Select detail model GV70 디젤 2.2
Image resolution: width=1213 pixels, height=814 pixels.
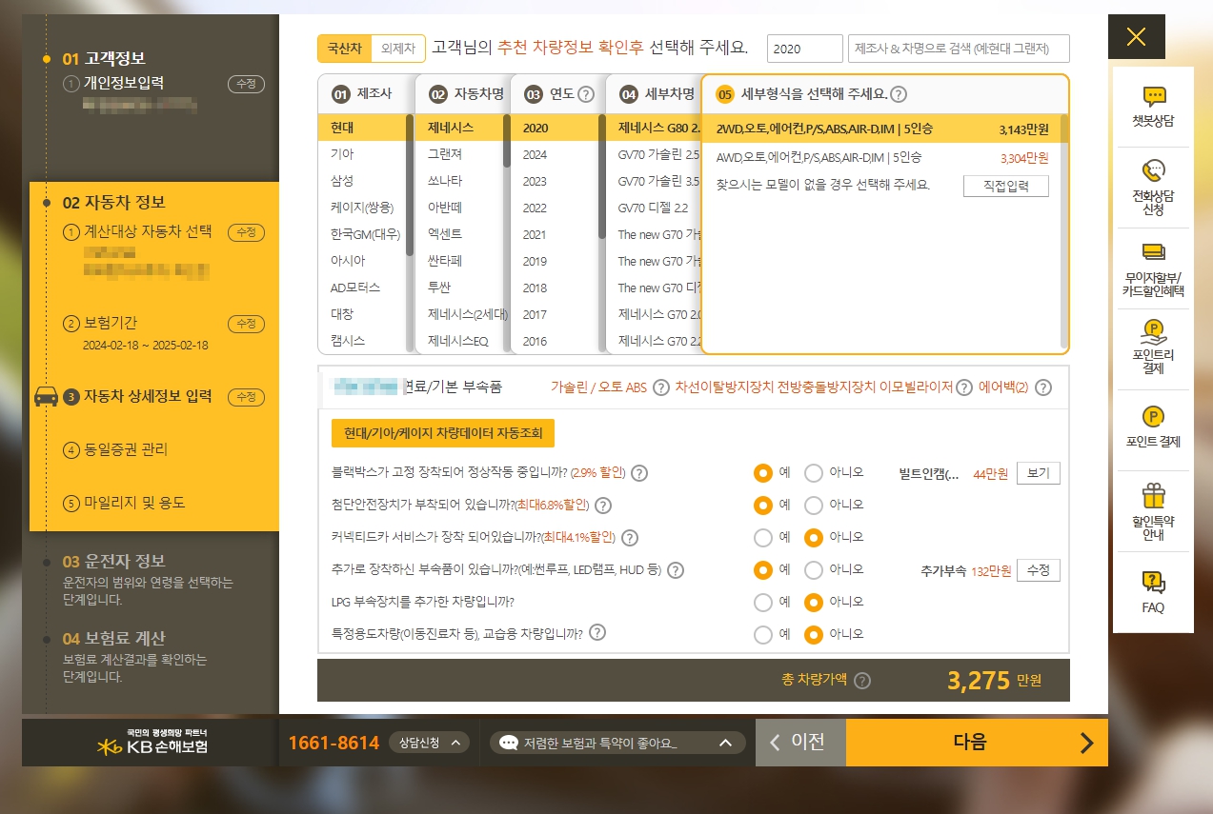point(653,208)
